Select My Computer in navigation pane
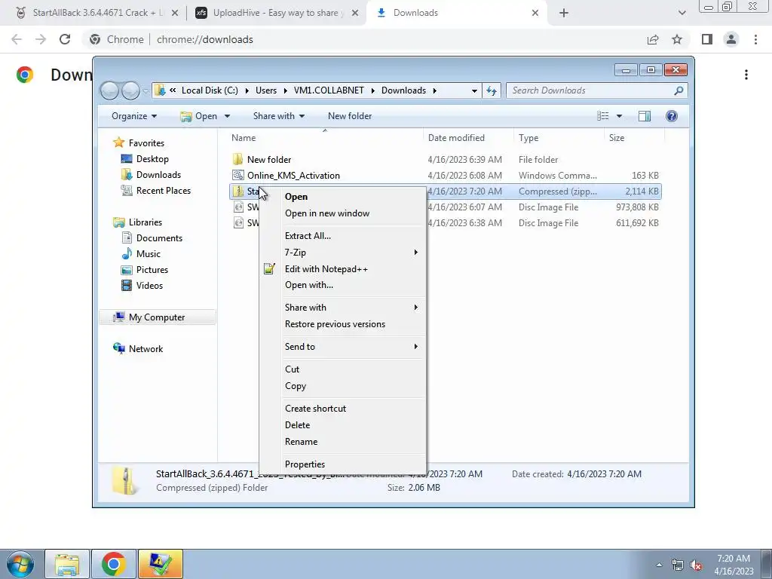This screenshot has width=772, height=579. coord(157,317)
